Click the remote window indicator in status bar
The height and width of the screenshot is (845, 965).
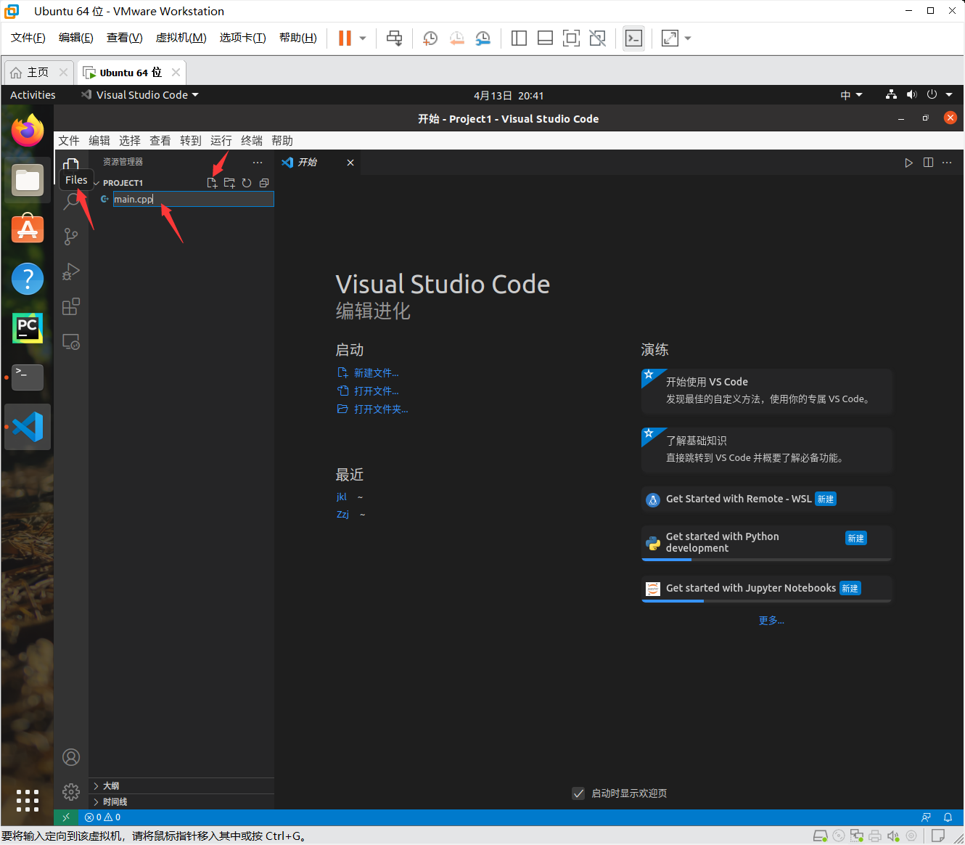[66, 817]
